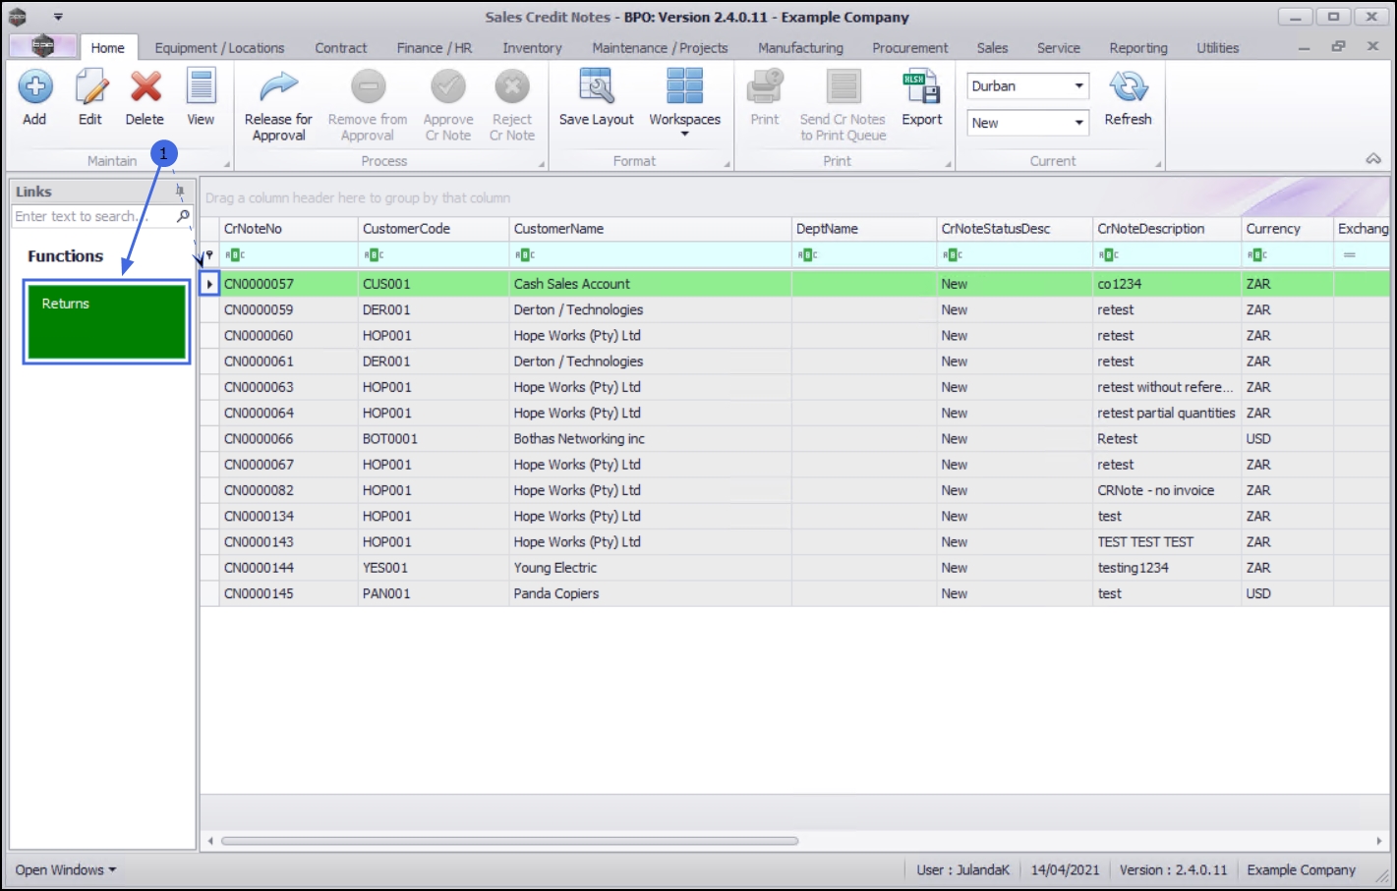Image resolution: width=1397 pixels, height=891 pixels.
Task: Pin the Links panel
Action: pos(180,191)
